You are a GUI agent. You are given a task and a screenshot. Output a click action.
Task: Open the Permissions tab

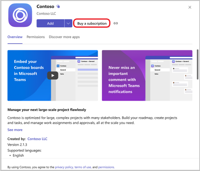[36, 37]
